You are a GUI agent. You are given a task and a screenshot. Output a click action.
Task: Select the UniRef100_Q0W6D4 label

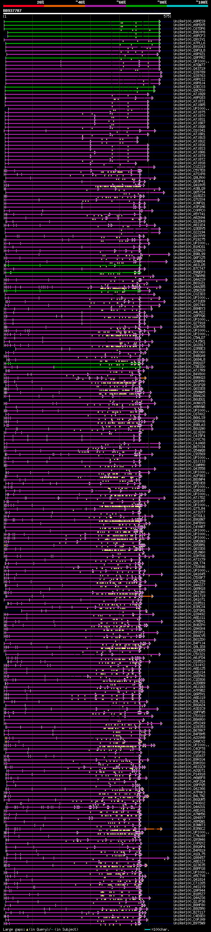(x=189, y=261)
